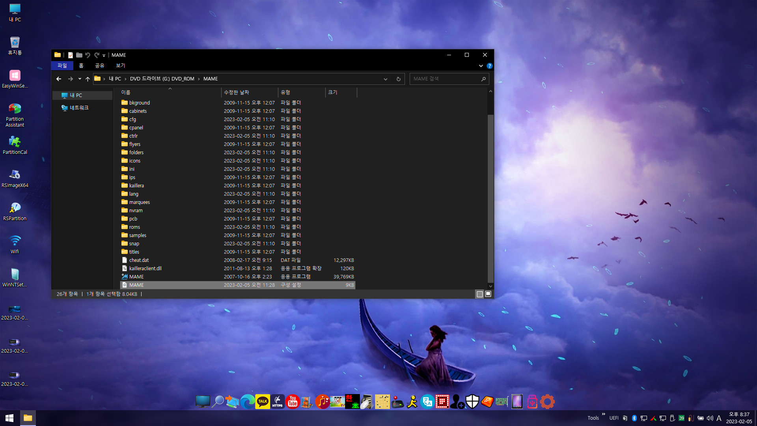757x426 pixels.
Task: Open the 파일 (File) ribbon tab
Action: (x=62, y=66)
